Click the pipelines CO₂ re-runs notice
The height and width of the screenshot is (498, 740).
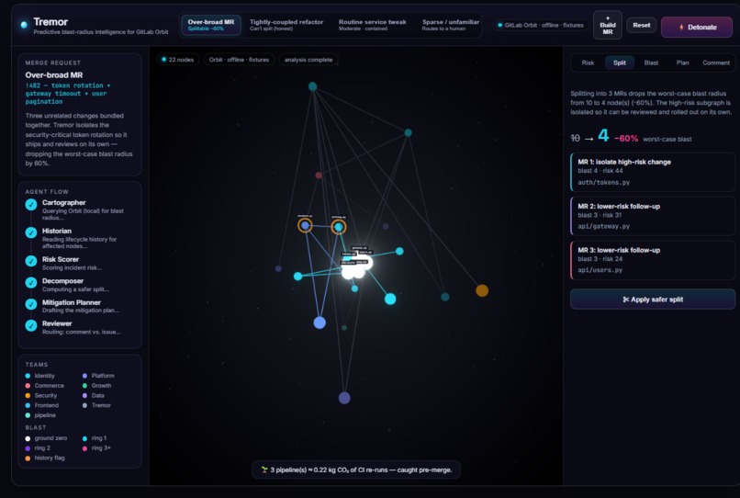tap(356, 470)
